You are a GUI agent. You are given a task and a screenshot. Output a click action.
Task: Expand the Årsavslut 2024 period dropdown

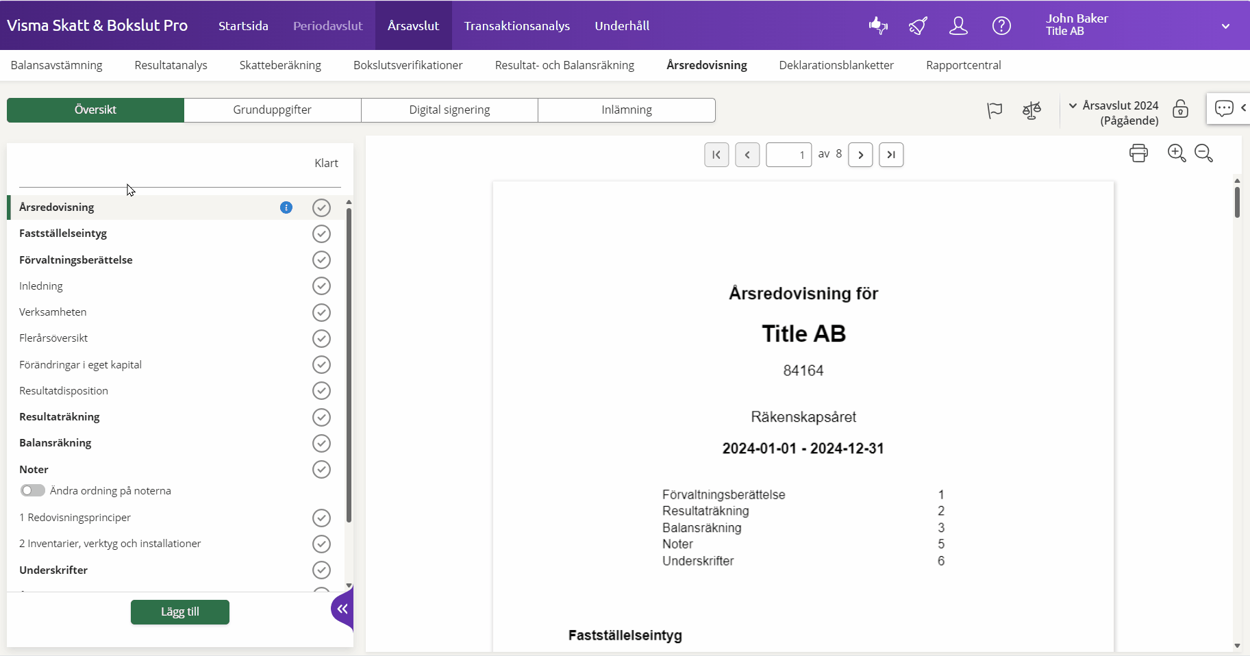click(1073, 105)
